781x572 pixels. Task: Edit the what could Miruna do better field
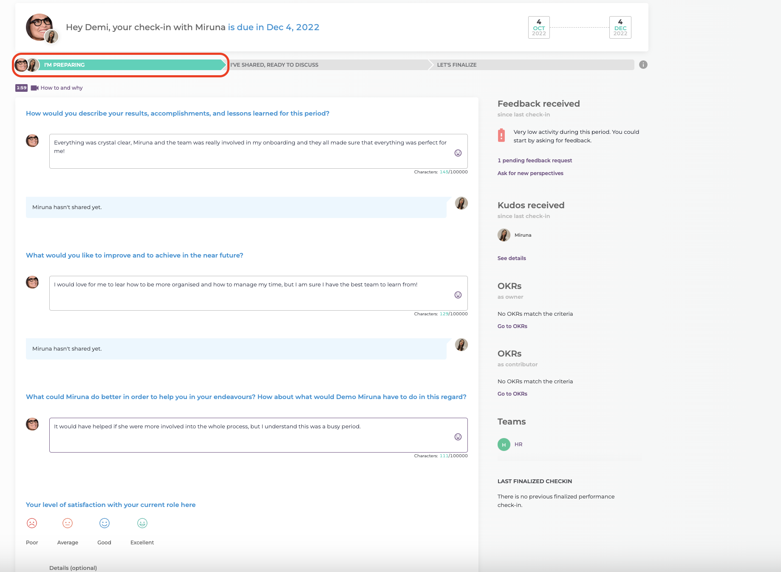pyautogui.click(x=258, y=435)
